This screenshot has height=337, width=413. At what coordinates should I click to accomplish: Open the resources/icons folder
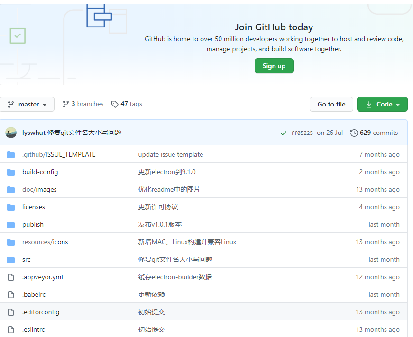click(45, 242)
